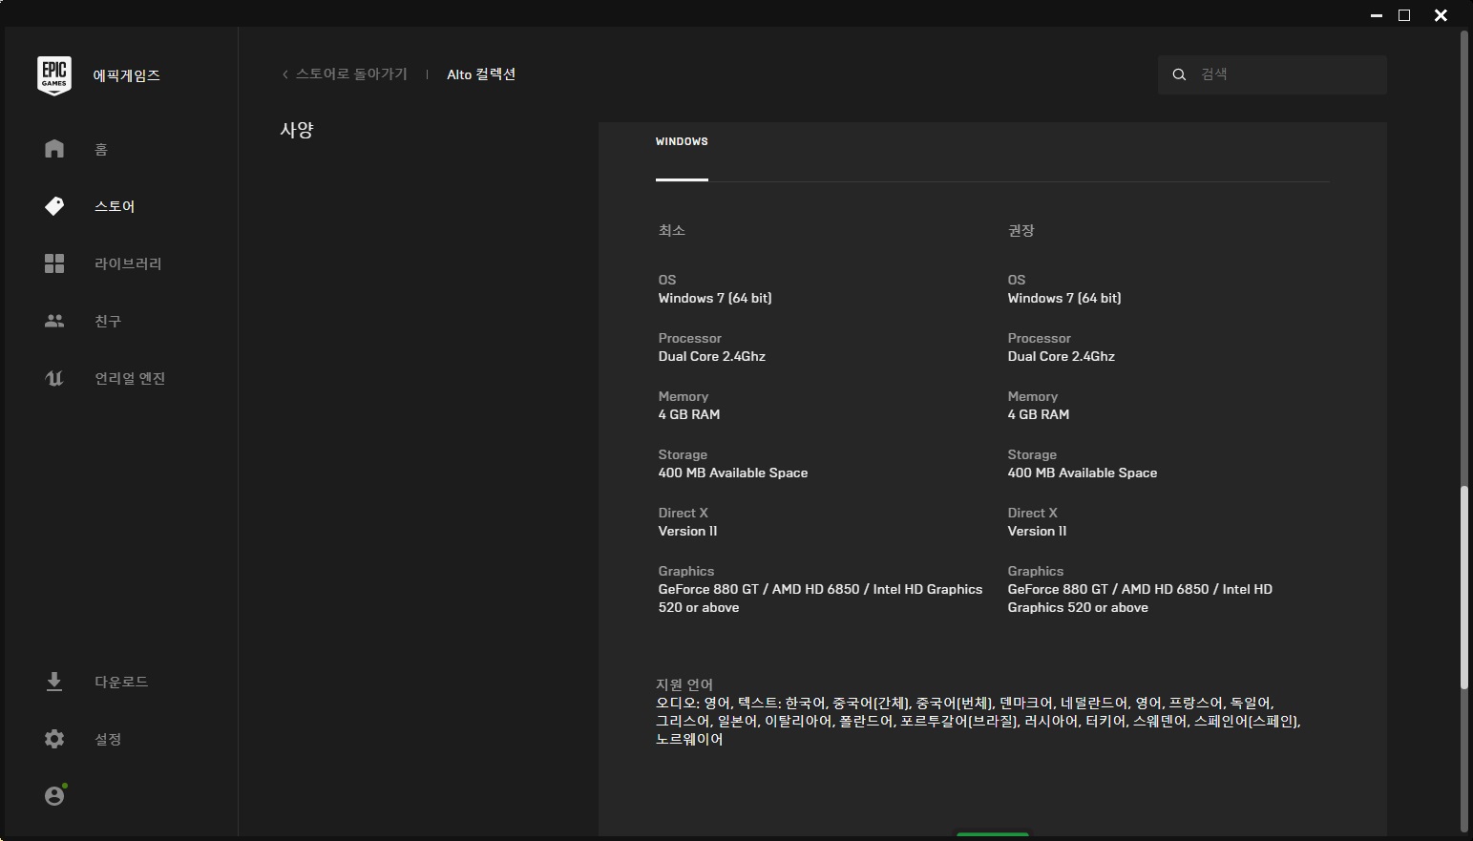Open 설정 in the sidebar
Screen dimensions: 1473x841
click(108, 739)
